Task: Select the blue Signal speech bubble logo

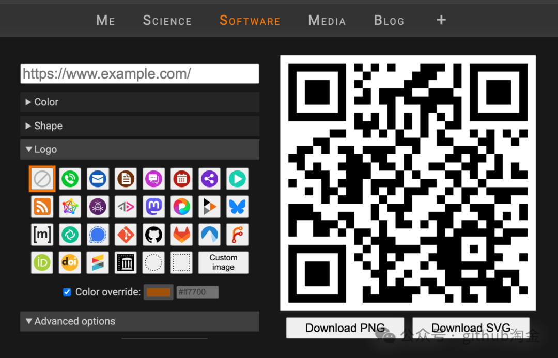Action: point(98,235)
